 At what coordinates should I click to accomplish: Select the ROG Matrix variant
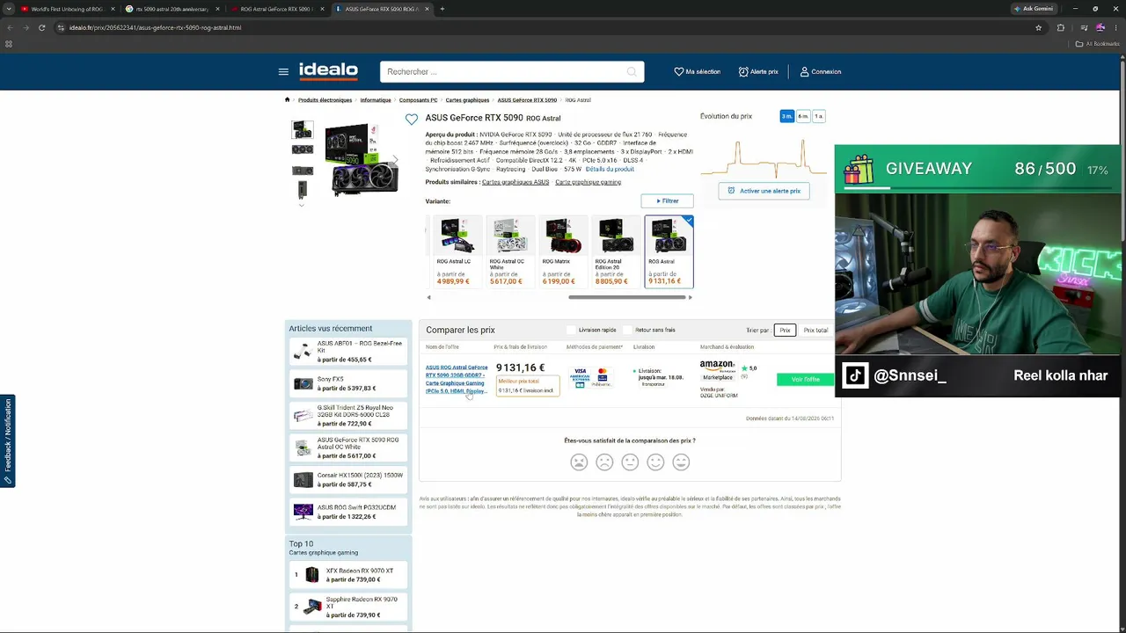point(563,252)
